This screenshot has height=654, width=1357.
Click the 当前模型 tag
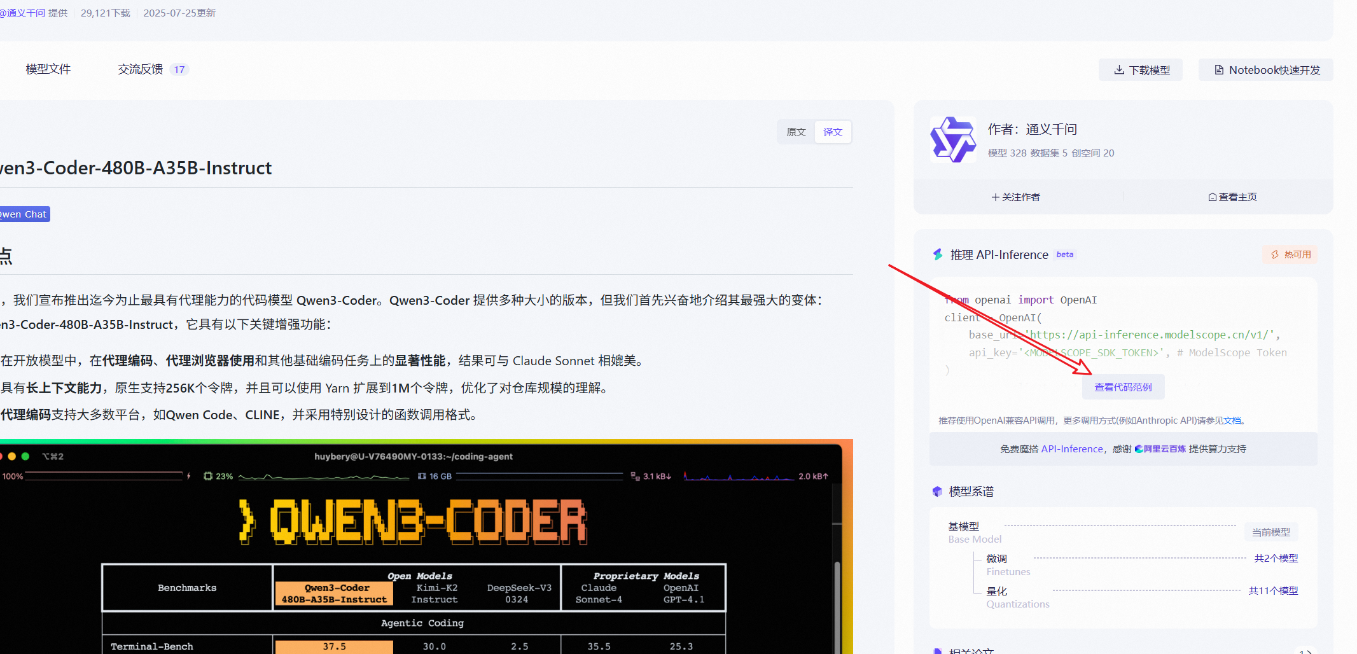1271,532
